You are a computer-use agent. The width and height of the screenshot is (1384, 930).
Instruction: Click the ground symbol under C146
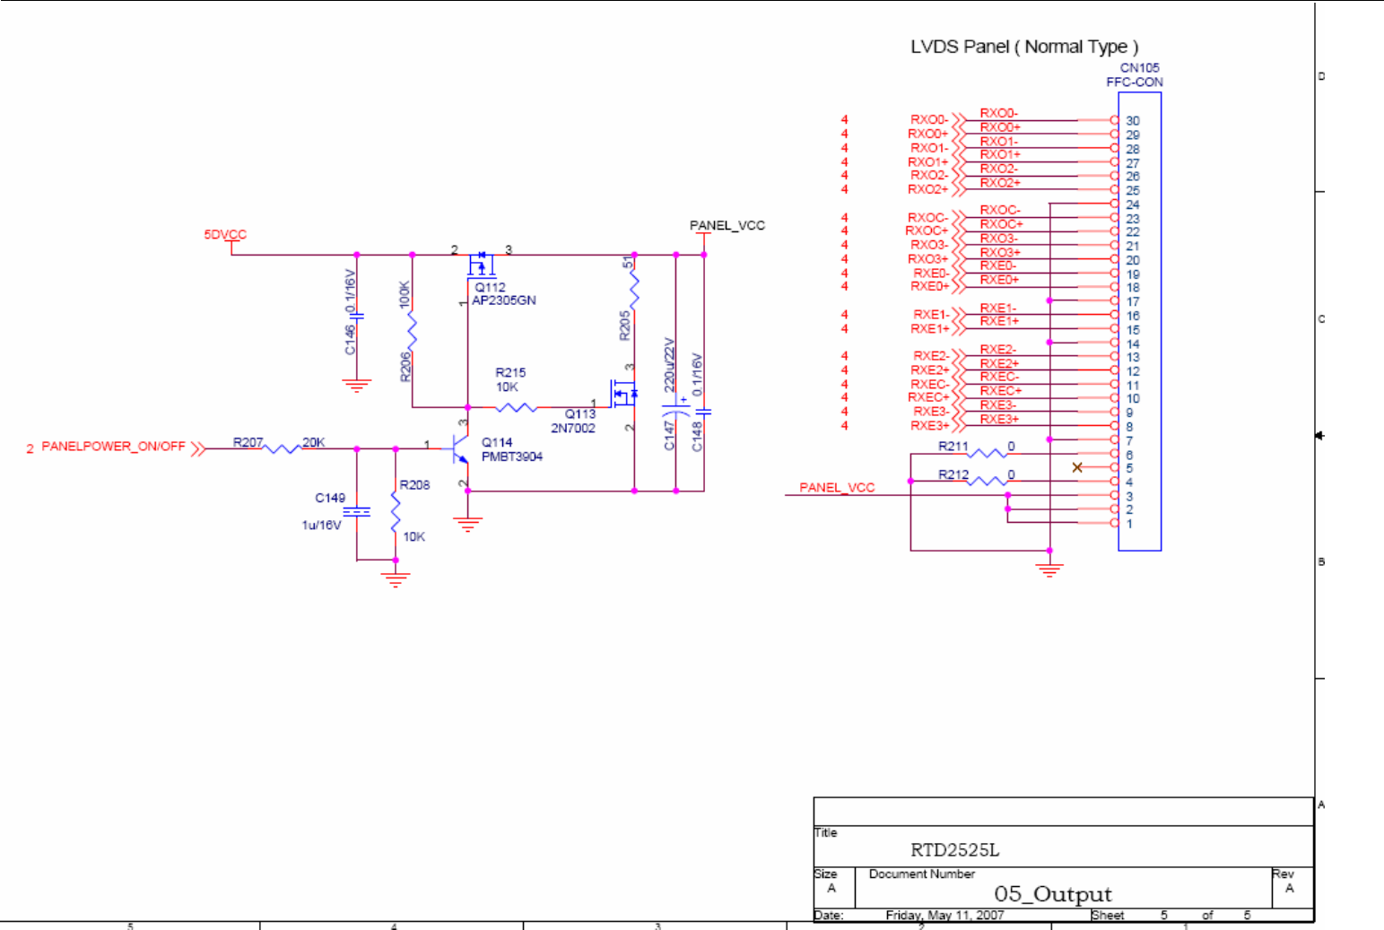pos(357,387)
